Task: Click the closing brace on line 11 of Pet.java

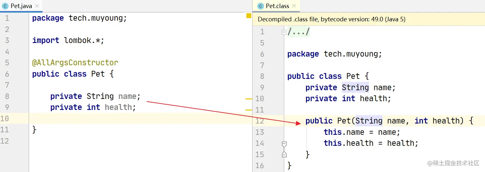Action: coord(34,130)
